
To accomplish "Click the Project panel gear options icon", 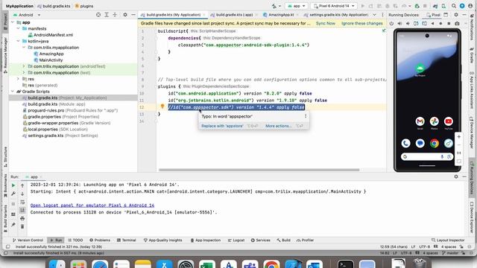I will click(x=125, y=15).
